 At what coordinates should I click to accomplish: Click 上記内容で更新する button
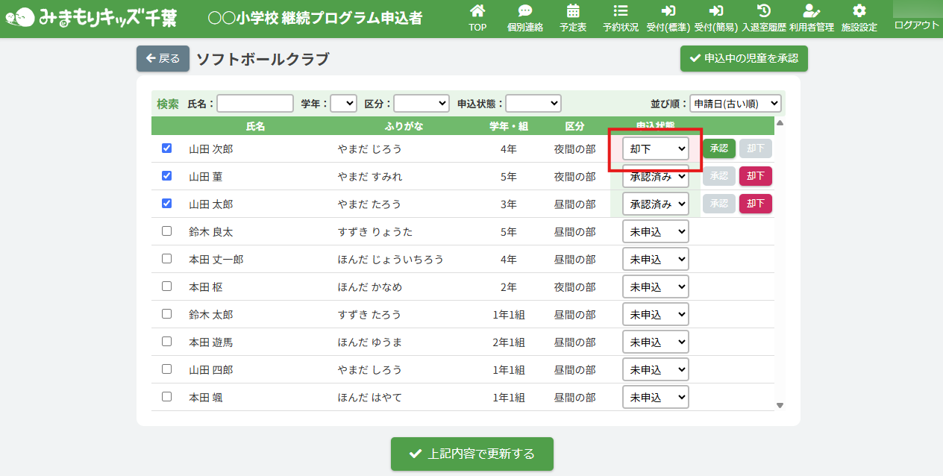coord(472,454)
